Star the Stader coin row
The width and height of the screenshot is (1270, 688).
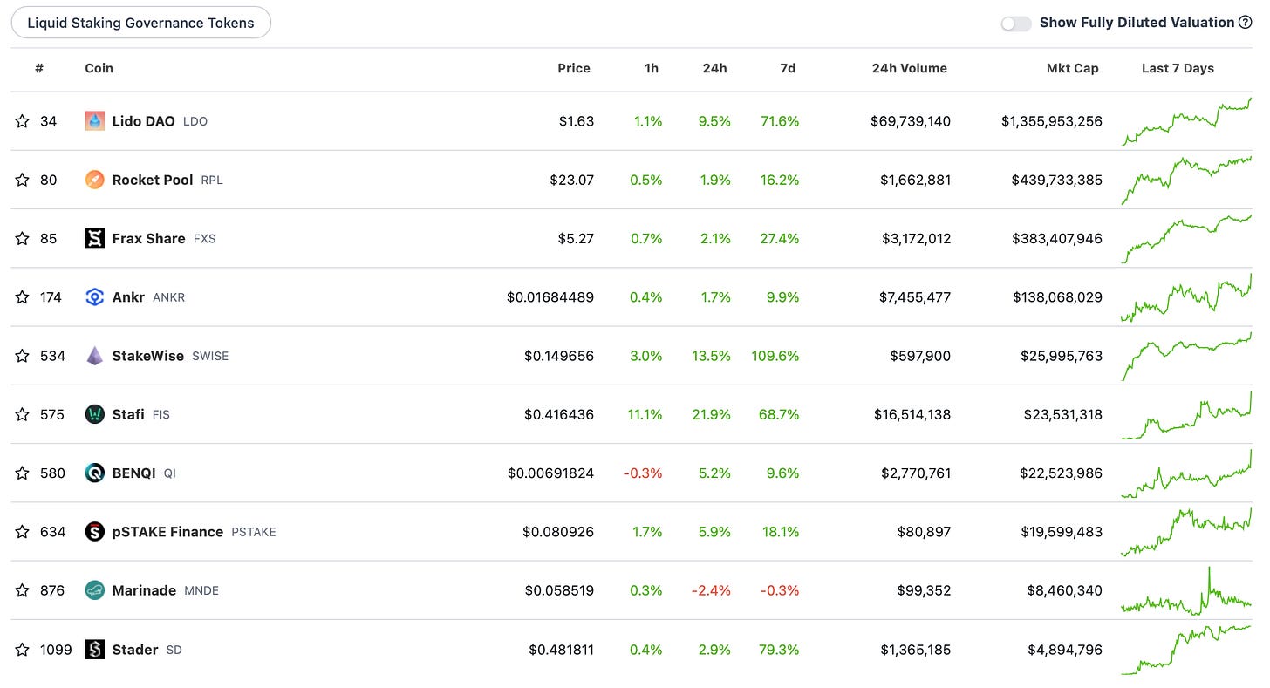tap(23, 650)
